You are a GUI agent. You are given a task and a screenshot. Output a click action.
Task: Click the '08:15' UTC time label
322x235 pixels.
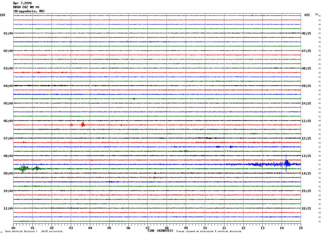[x=306, y=68]
